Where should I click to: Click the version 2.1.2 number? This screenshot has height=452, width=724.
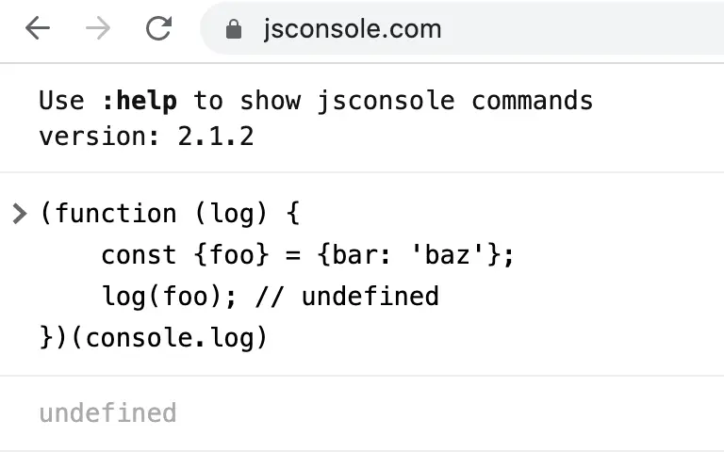(x=216, y=137)
